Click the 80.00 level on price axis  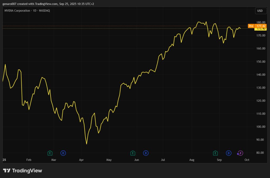(x=260, y=153)
